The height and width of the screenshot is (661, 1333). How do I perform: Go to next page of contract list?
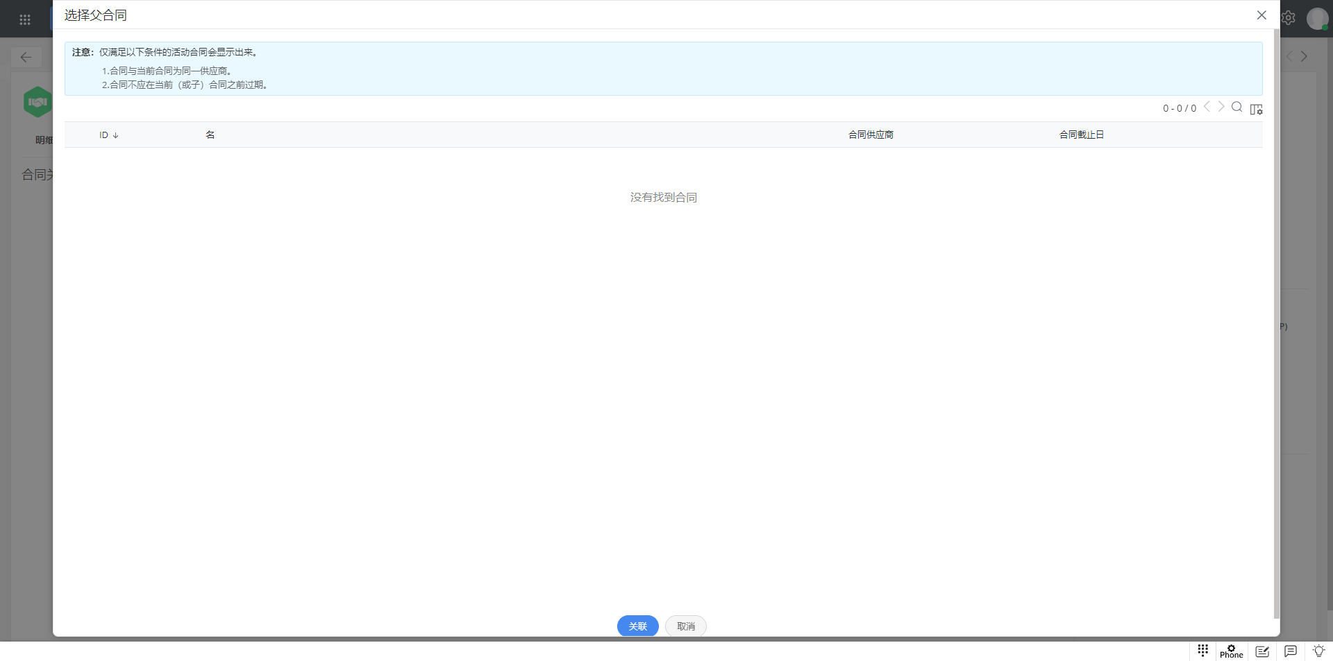pos(1221,107)
